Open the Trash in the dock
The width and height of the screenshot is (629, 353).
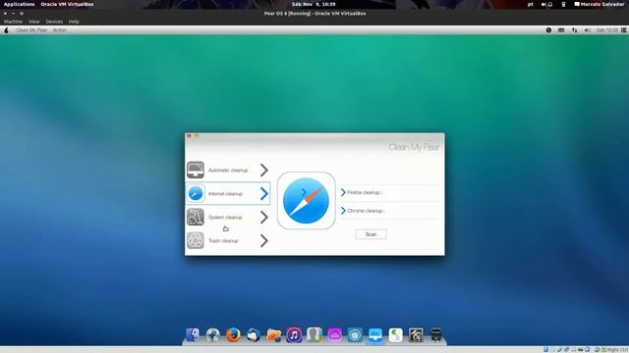coord(436,335)
